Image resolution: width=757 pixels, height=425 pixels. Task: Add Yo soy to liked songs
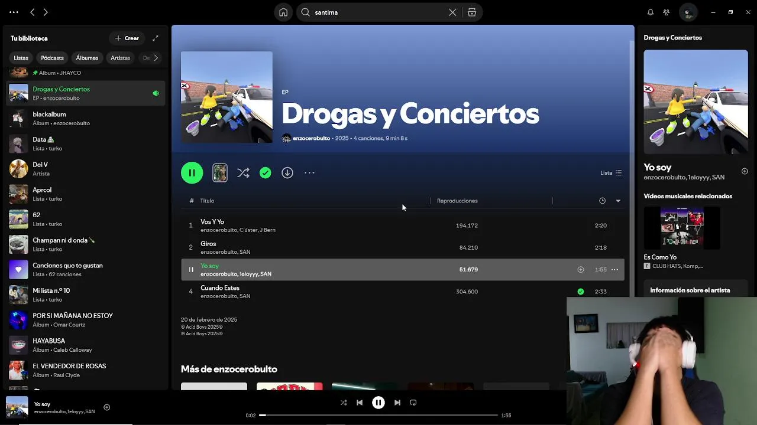tap(581, 270)
